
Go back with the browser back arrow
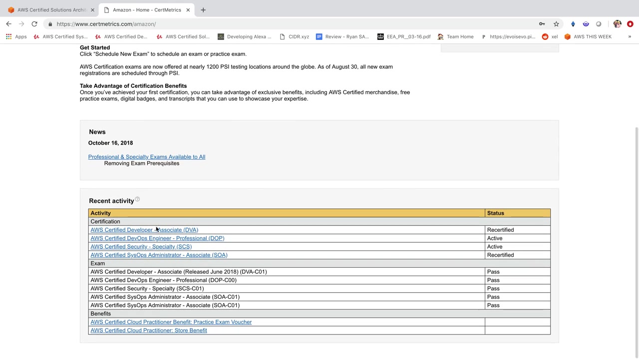8,24
